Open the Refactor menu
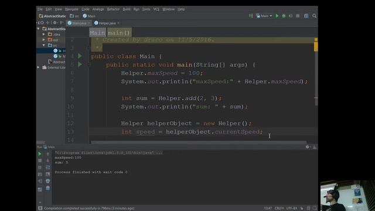 (113, 9)
